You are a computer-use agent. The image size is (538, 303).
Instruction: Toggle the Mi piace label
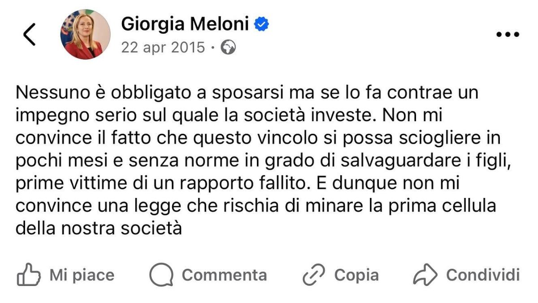pos(82,275)
